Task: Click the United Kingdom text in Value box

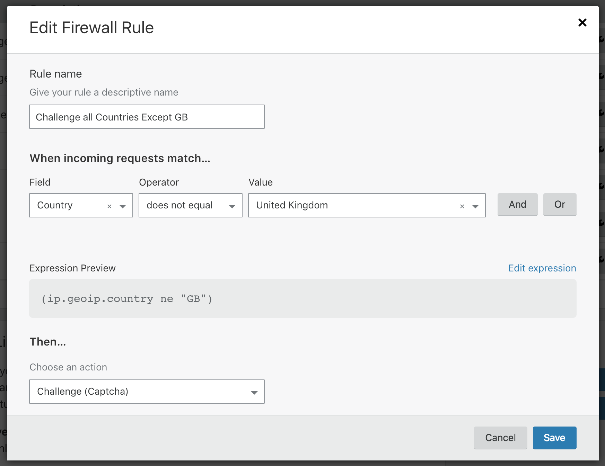Action: (x=292, y=205)
